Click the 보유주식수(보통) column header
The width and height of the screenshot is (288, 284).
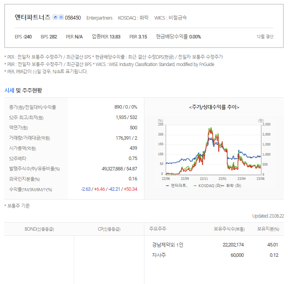[229, 229]
